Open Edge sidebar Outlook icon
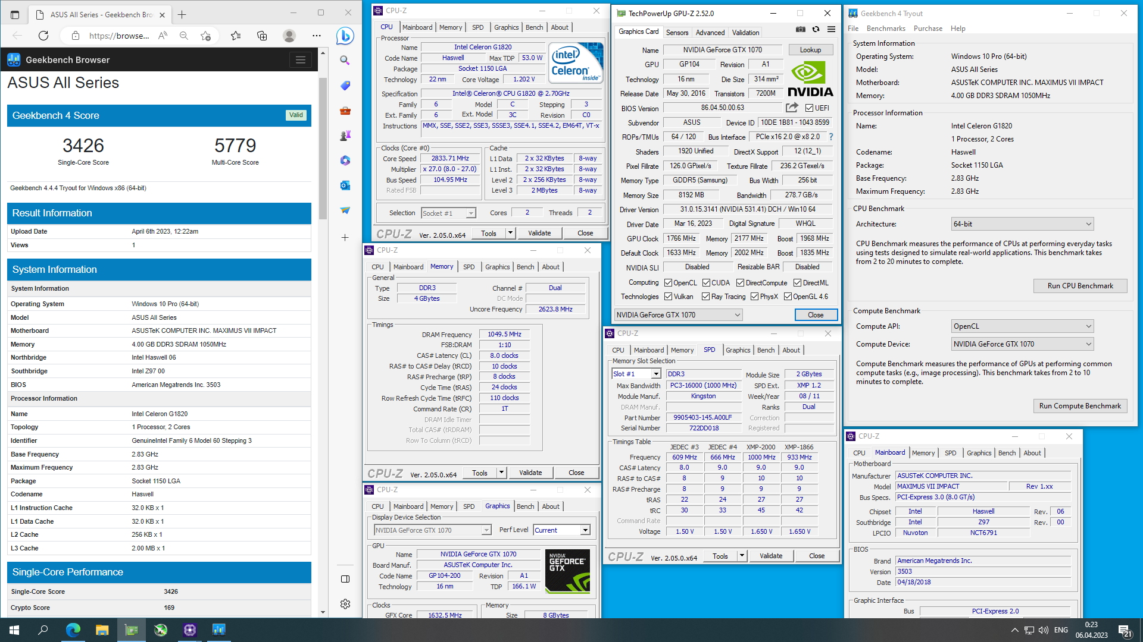The width and height of the screenshot is (1143, 642). click(345, 185)
